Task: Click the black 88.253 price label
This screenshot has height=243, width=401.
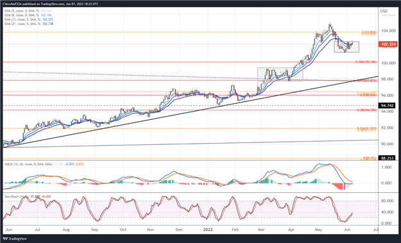Action: click(388, 158)
